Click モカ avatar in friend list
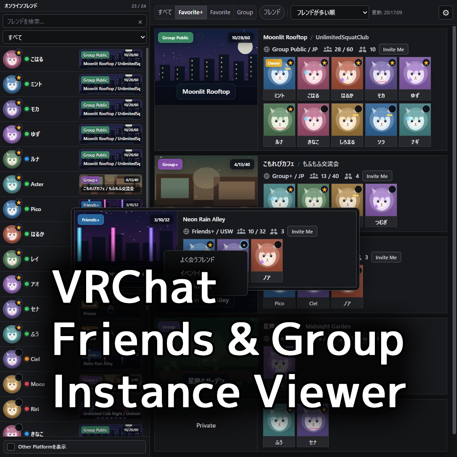 click(x=12, y=109)
